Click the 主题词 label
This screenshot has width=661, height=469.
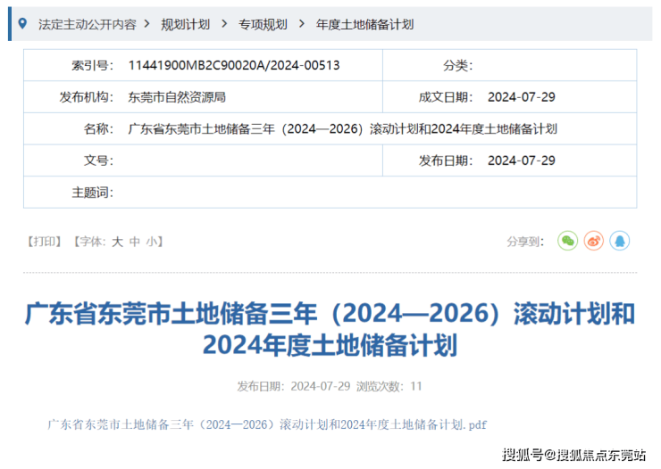tap(92, 193)
